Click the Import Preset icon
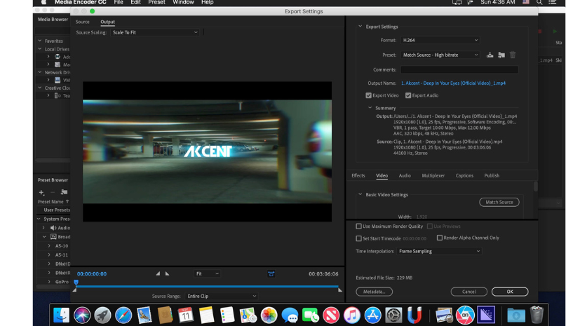580x326 pixels. click(x=501, y=55)
